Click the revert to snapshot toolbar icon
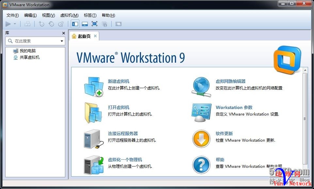Screen dimensions: 314x189 tap(51, 24)
